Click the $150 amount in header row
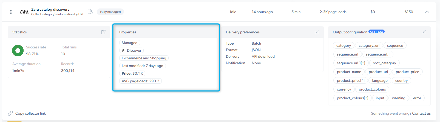Image resolution: width=440 pixels, height=122 pixels. 409,12
